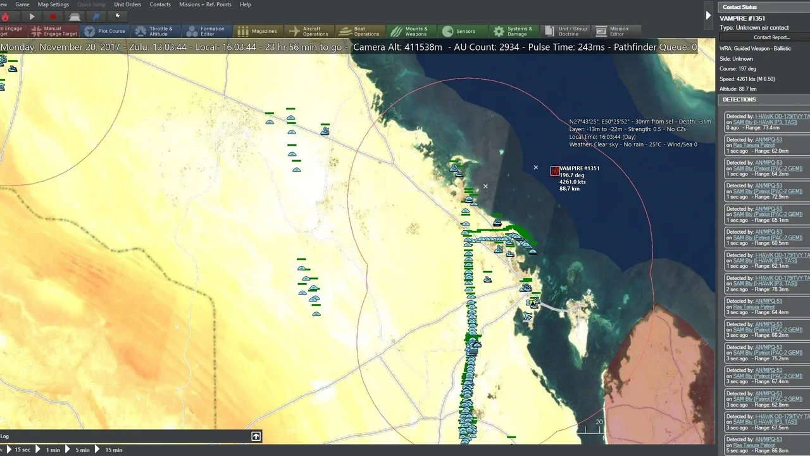Viewport: 810px width, 456px height.
Task: Click the lightning bolt toolbar icon
Action: pos(118,16)
